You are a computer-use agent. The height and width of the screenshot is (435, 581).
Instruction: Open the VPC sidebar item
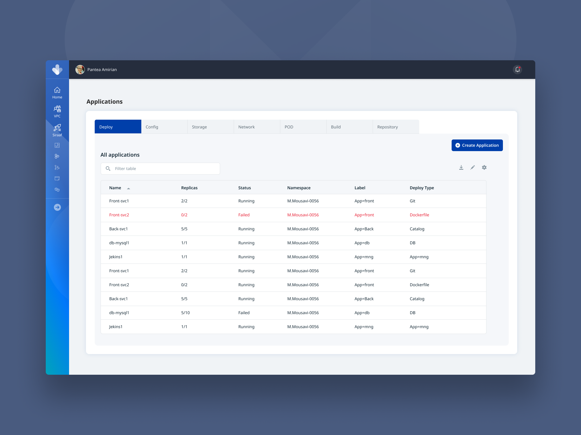[57, 112]
